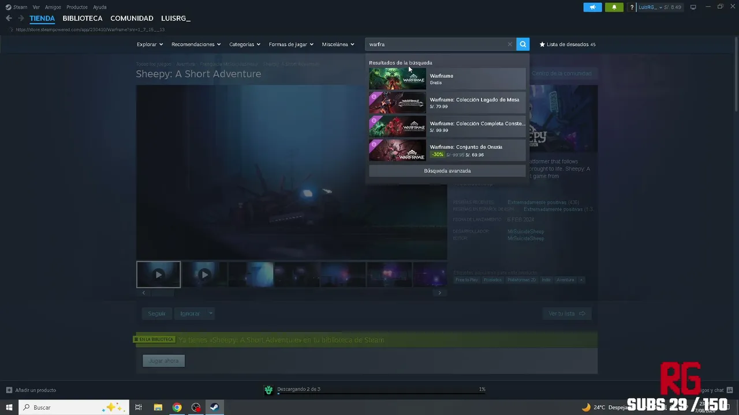The height and width of the screenshot is (415, 739).
Task: Open the announcements megaphone button
Action: tap(592, 7)
